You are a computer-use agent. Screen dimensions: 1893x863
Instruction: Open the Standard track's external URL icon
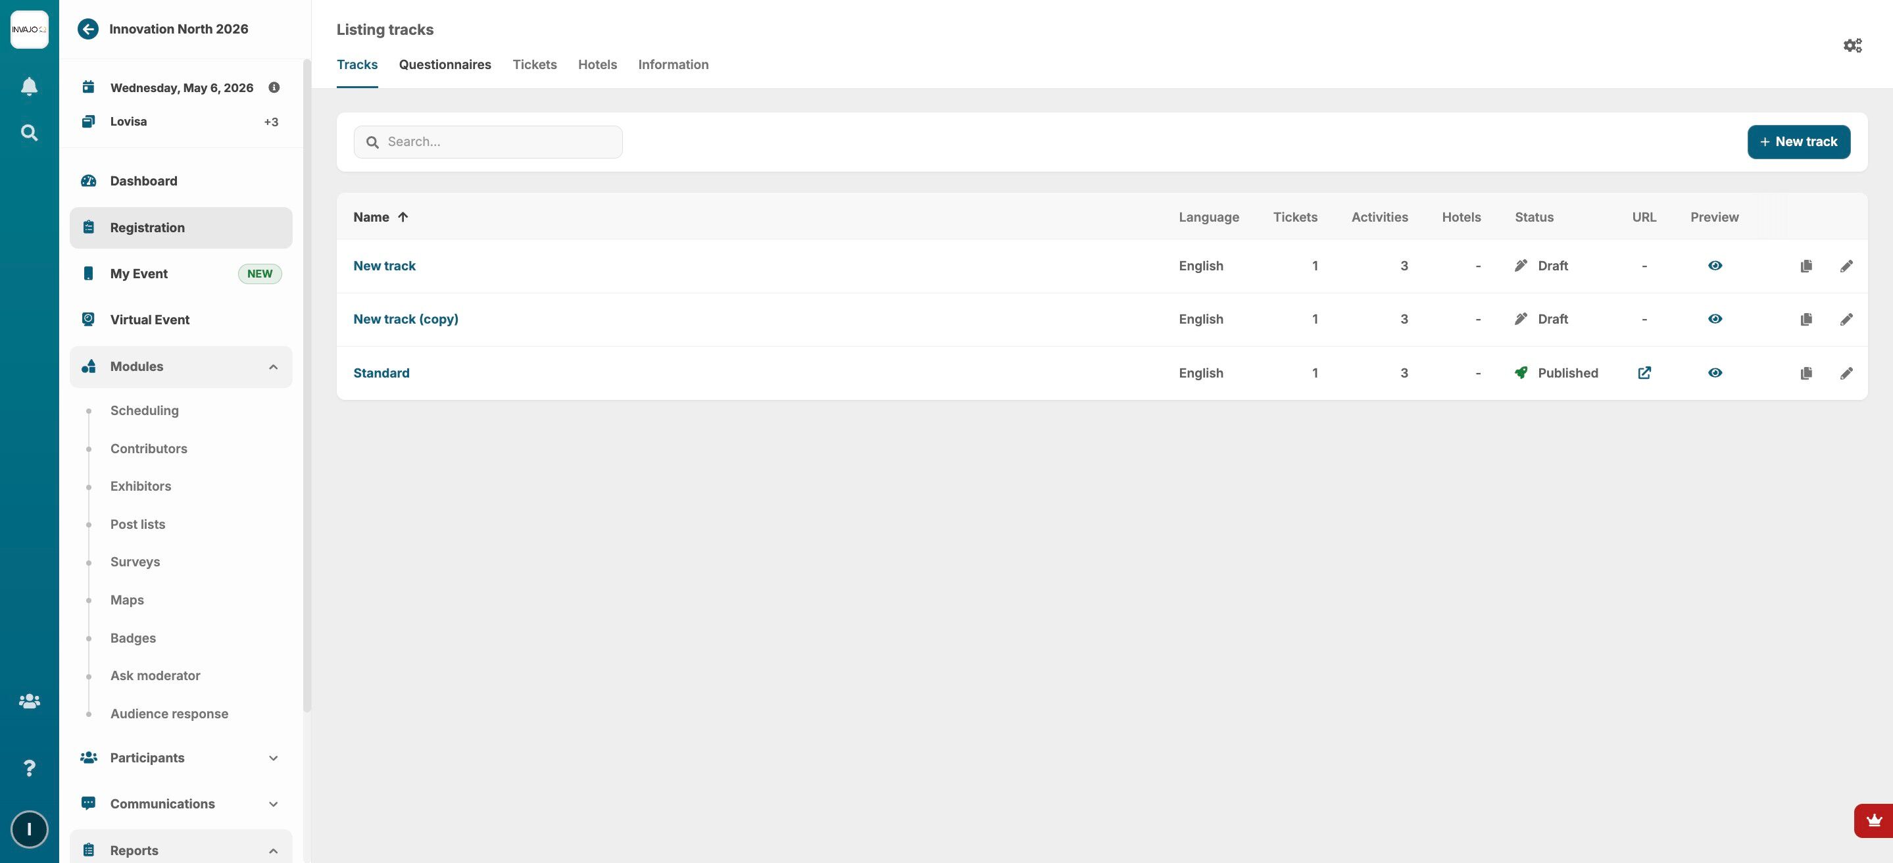click(x=1644, y=374)
